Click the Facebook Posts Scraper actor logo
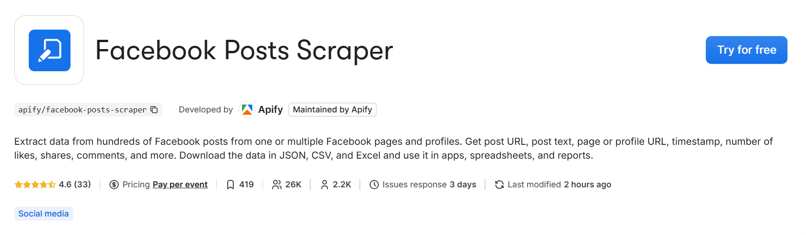The image size is (806, 235). (x=49, y=50)
